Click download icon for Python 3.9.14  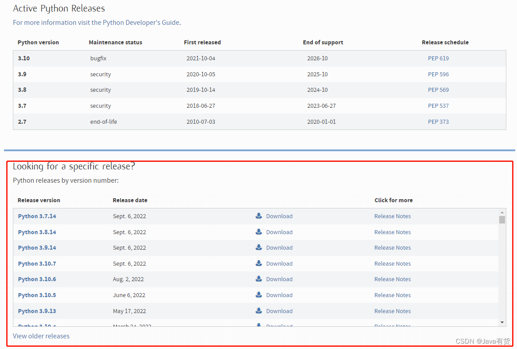[x=259, y=247]
